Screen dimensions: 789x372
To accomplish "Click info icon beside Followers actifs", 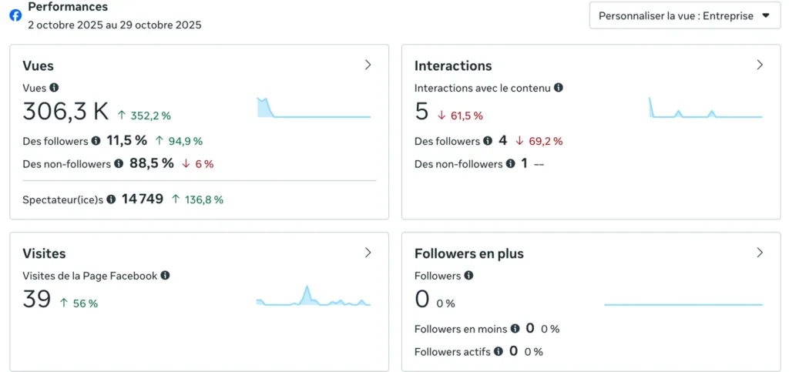I will 499,351.
